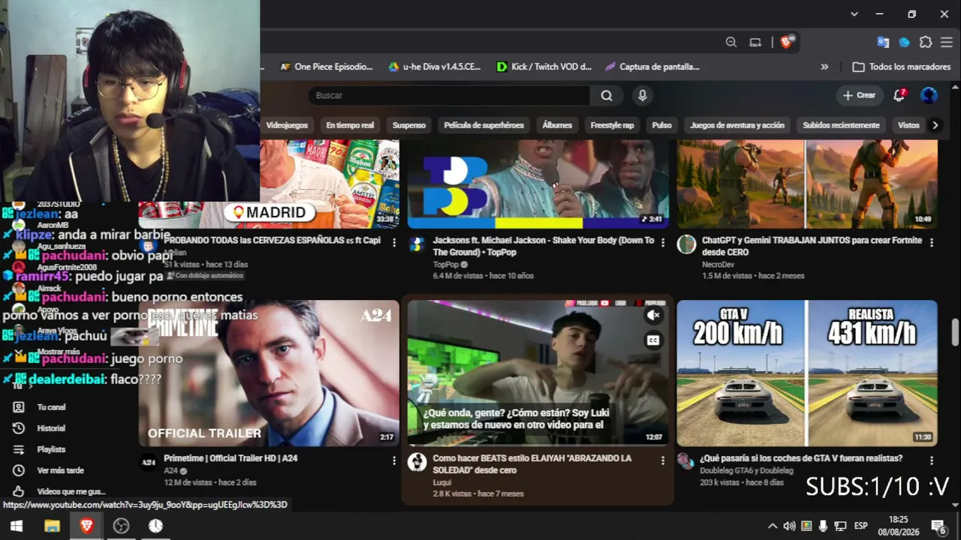Open the Todos los marcadores bookmarks folder

902,67
